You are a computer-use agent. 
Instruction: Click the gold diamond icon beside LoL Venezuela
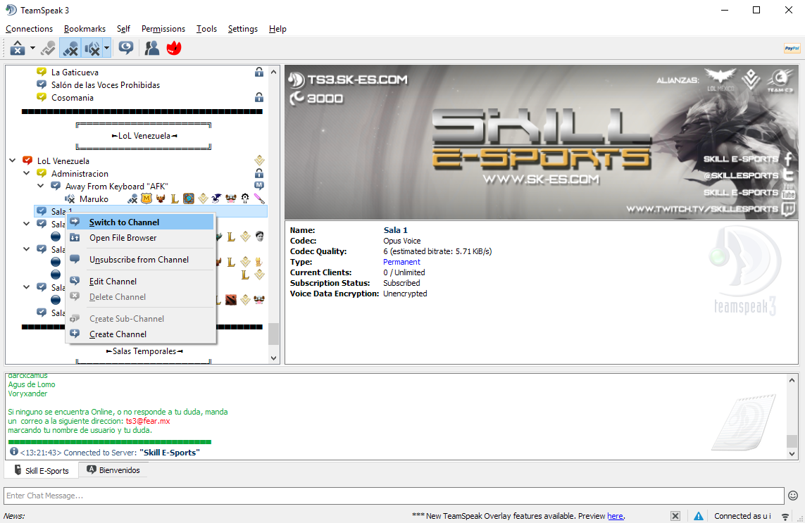tap(259, 160)
